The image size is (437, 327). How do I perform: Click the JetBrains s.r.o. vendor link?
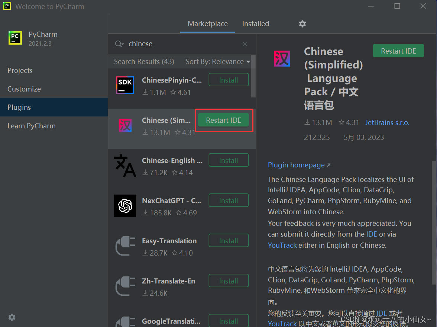click(x=387, y=122)
